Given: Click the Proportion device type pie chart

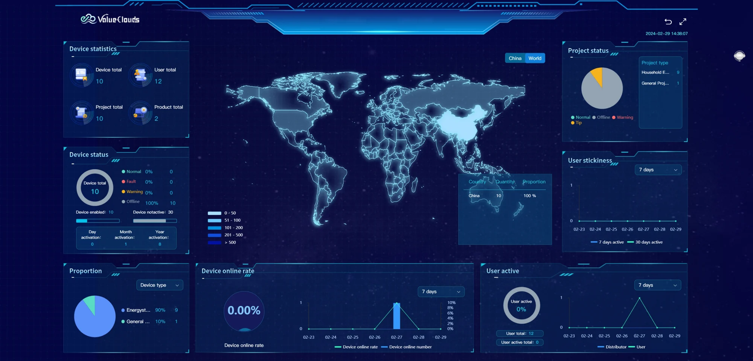Looking at the screenshot, I should click(95, 316).
